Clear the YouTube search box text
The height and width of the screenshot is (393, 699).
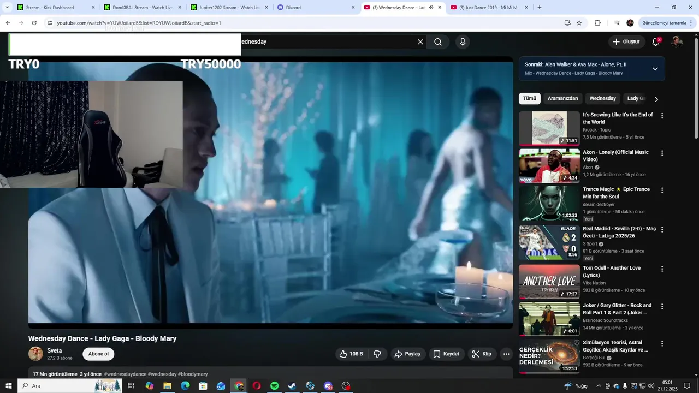click(420, 42)
